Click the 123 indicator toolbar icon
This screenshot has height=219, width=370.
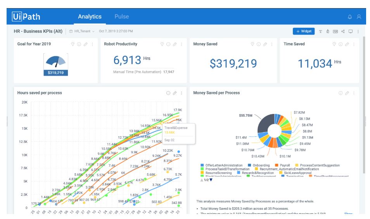pos(335,31)
